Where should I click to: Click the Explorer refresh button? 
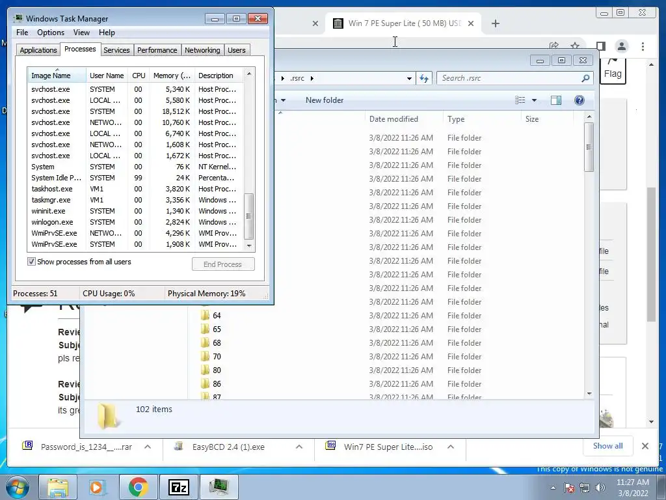tap(424, 78)
